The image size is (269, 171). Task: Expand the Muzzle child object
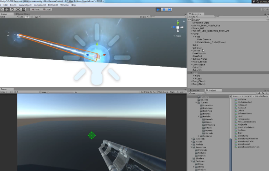tap(194, 79)
